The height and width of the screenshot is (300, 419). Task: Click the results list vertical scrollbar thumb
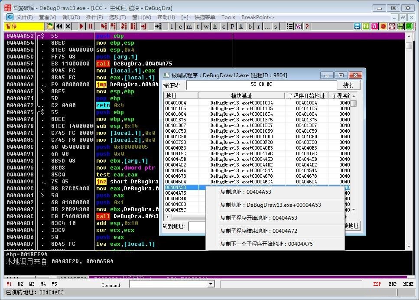pyautogui.click(x=353, y=103)
